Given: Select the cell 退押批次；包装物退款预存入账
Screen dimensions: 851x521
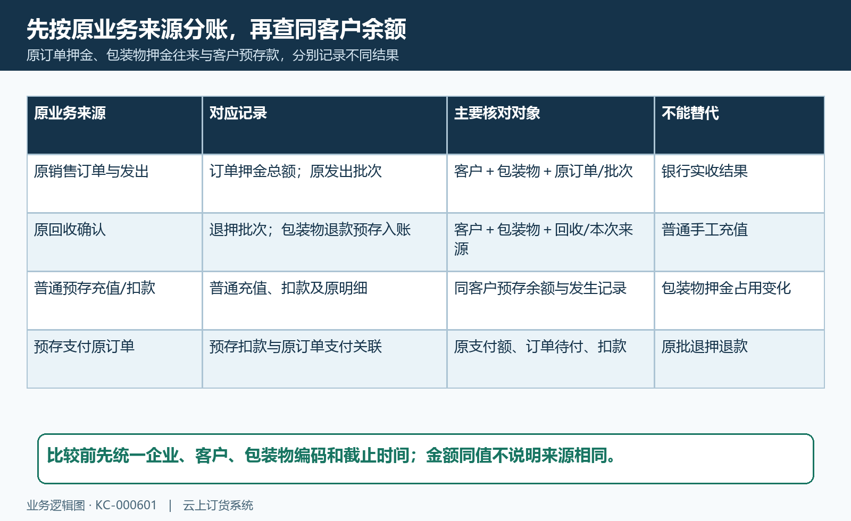Looking at the screenshot, I should point(324,242).
